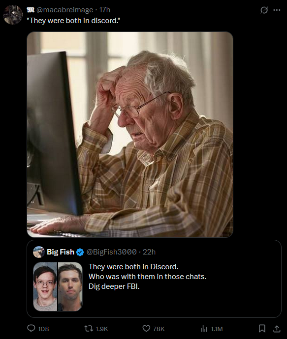Click the @macabreimage handle
This screenshot has height=339, width=287.
pyautogui.click(x=64, y=10)
